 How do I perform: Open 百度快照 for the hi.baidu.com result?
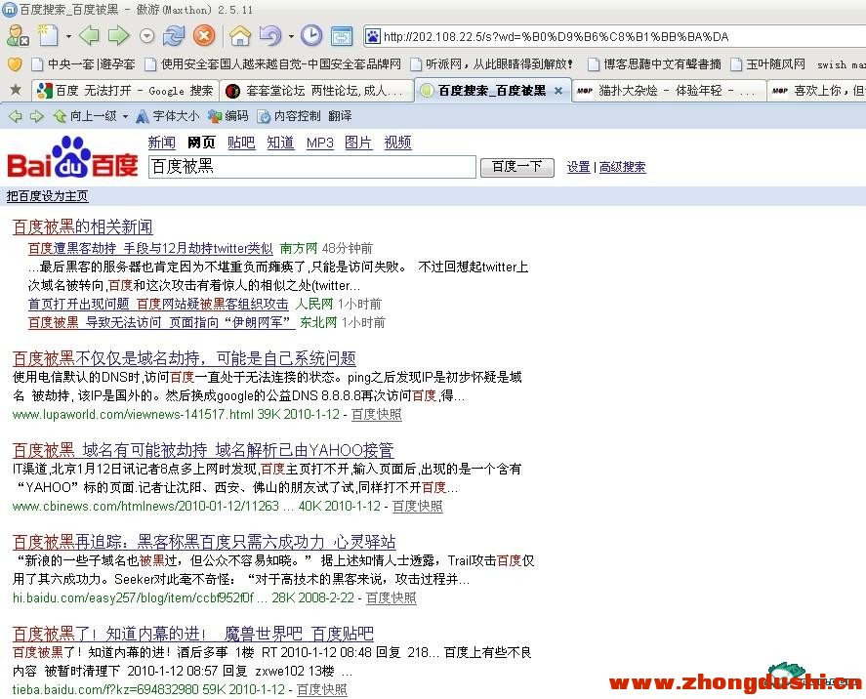coord(392,597)
